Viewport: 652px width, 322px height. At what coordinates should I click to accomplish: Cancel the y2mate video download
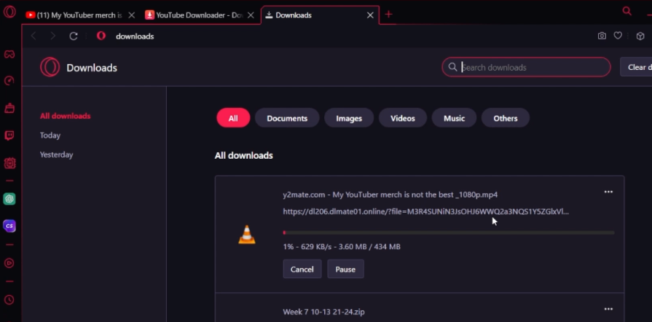(x=302, y=269)
